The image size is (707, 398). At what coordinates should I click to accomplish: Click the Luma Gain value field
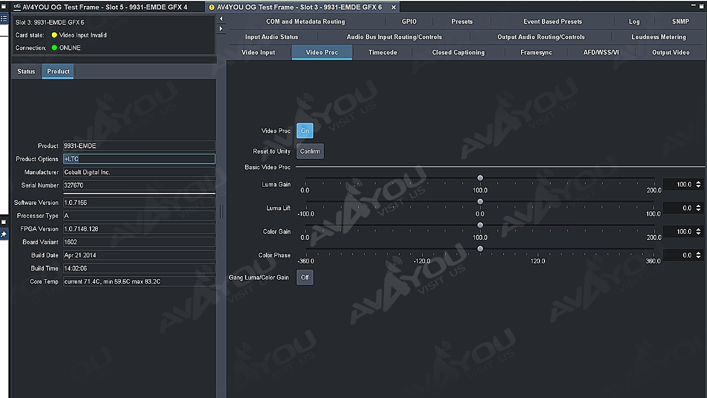pyautogui.click(x=679, y=185)
